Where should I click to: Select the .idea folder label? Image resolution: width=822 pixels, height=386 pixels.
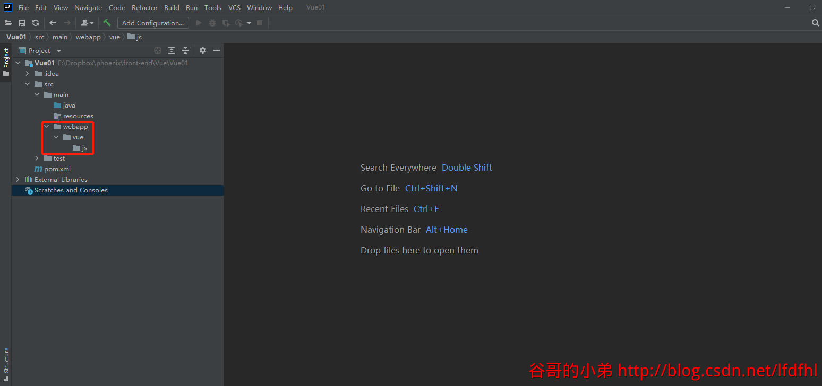coord(52,74)
